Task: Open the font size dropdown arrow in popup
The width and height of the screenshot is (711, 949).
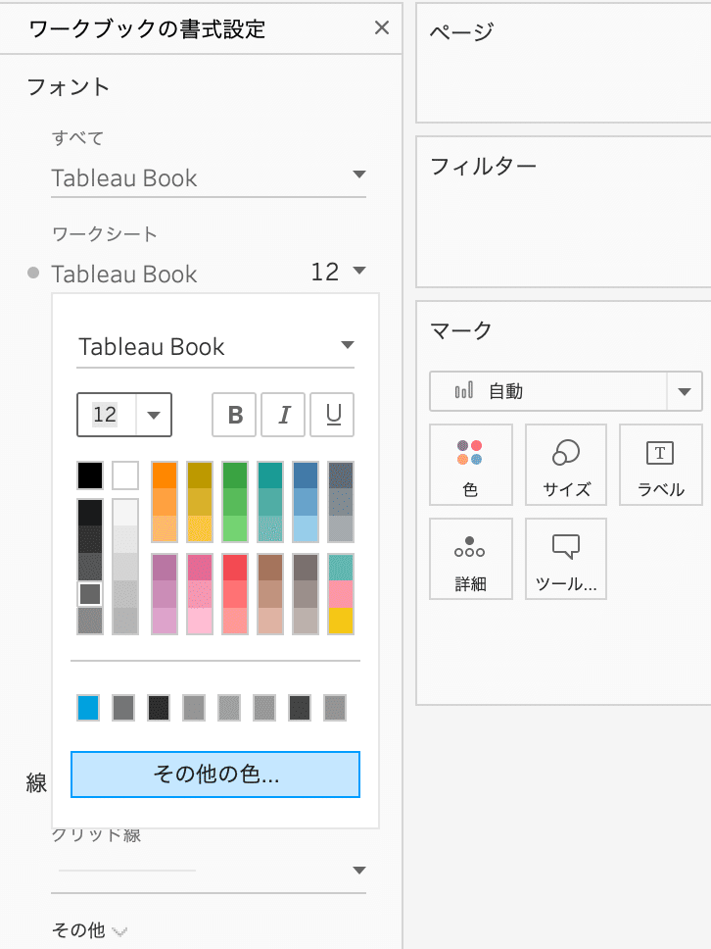Action: point(154,416)
